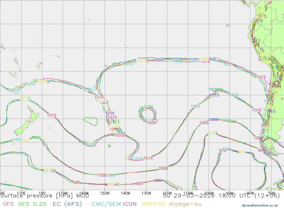Click the green 1030 contour label

pyautogui.click(x=149, y=107)
